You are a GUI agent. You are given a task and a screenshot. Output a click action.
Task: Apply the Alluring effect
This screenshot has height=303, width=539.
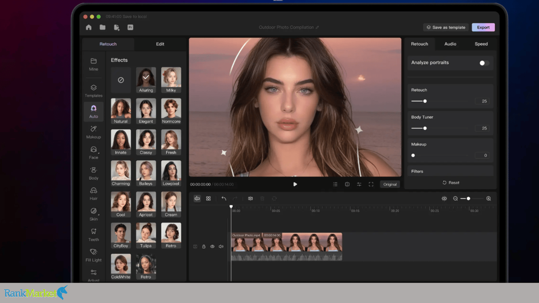[146, 80]
